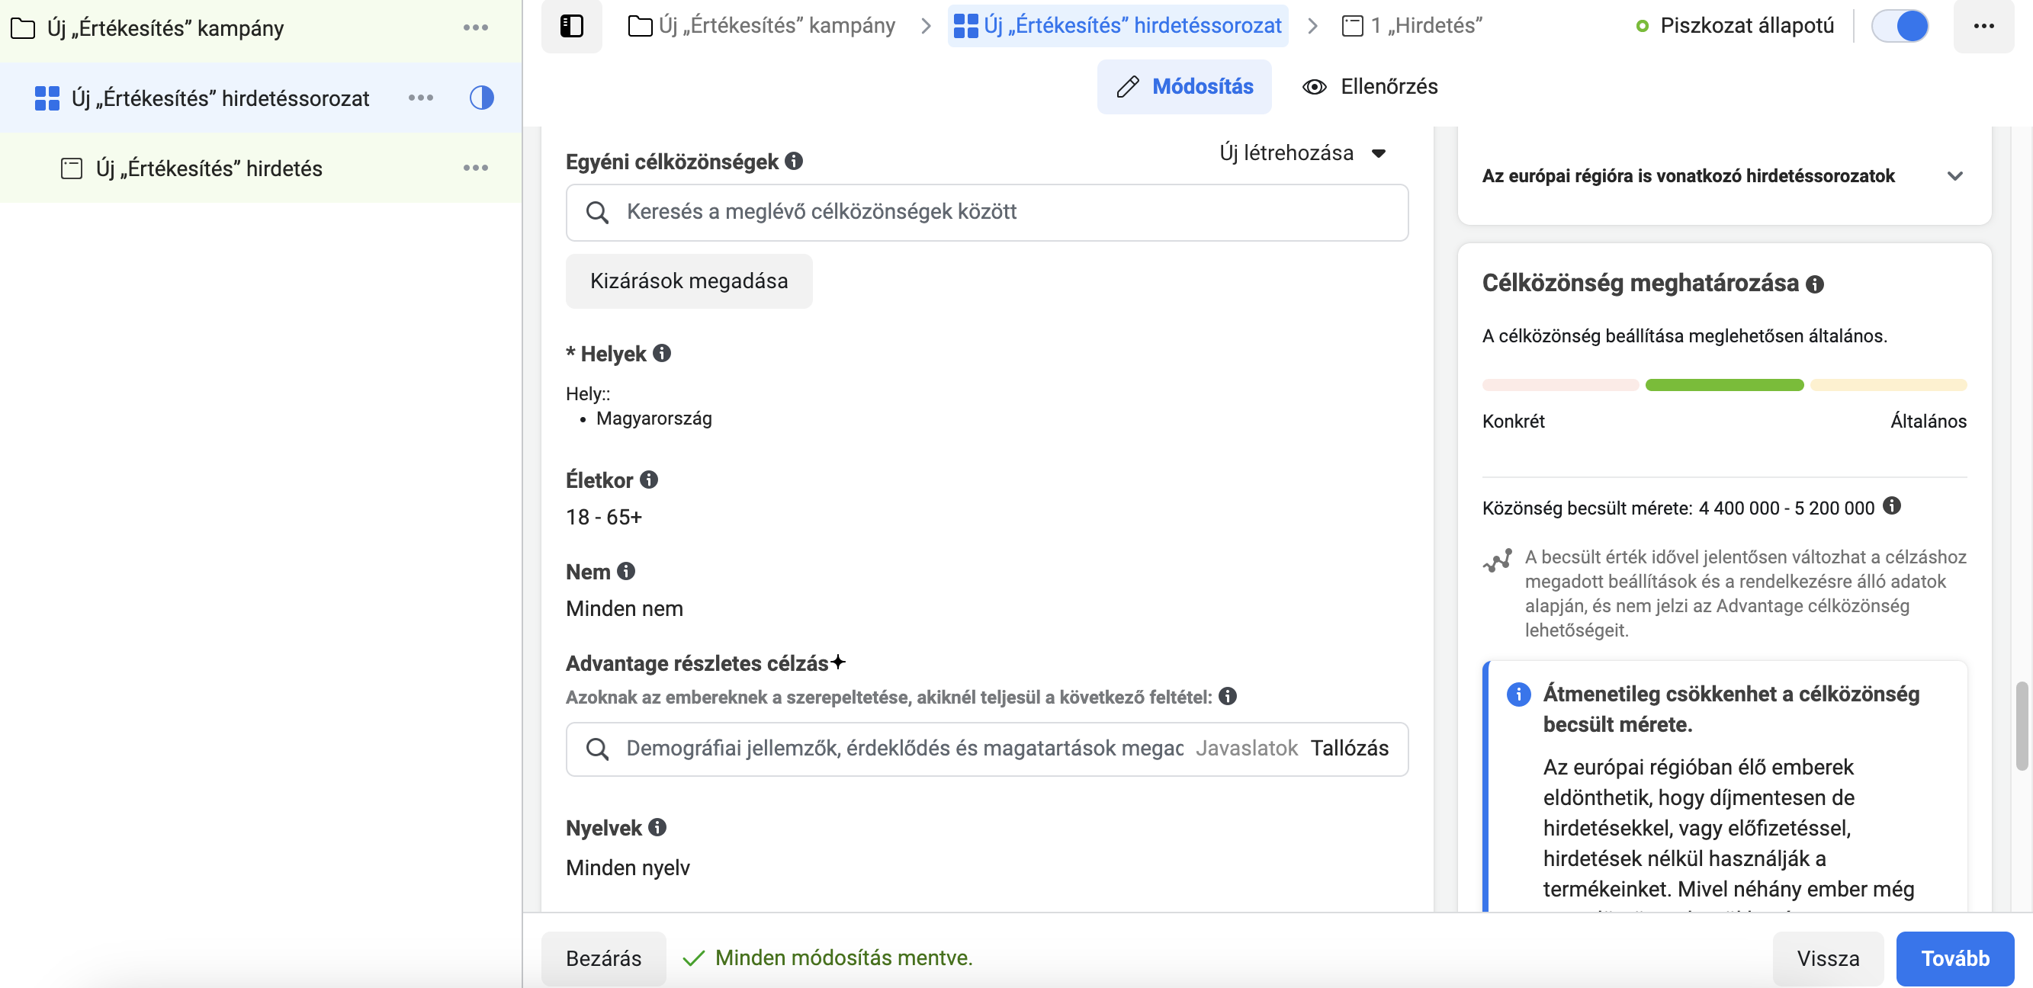Show info for Helyek
Image resolution: width=2033 pixels, height=988 pixels.
(662, 353)
